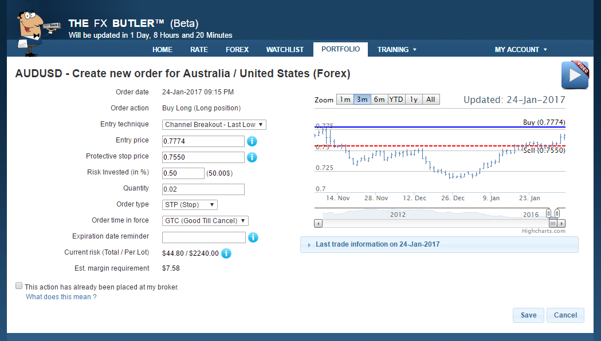Open the Rate tab
Image resolution: width=601 pixels, height=341 pixels.
click(199, 50)
